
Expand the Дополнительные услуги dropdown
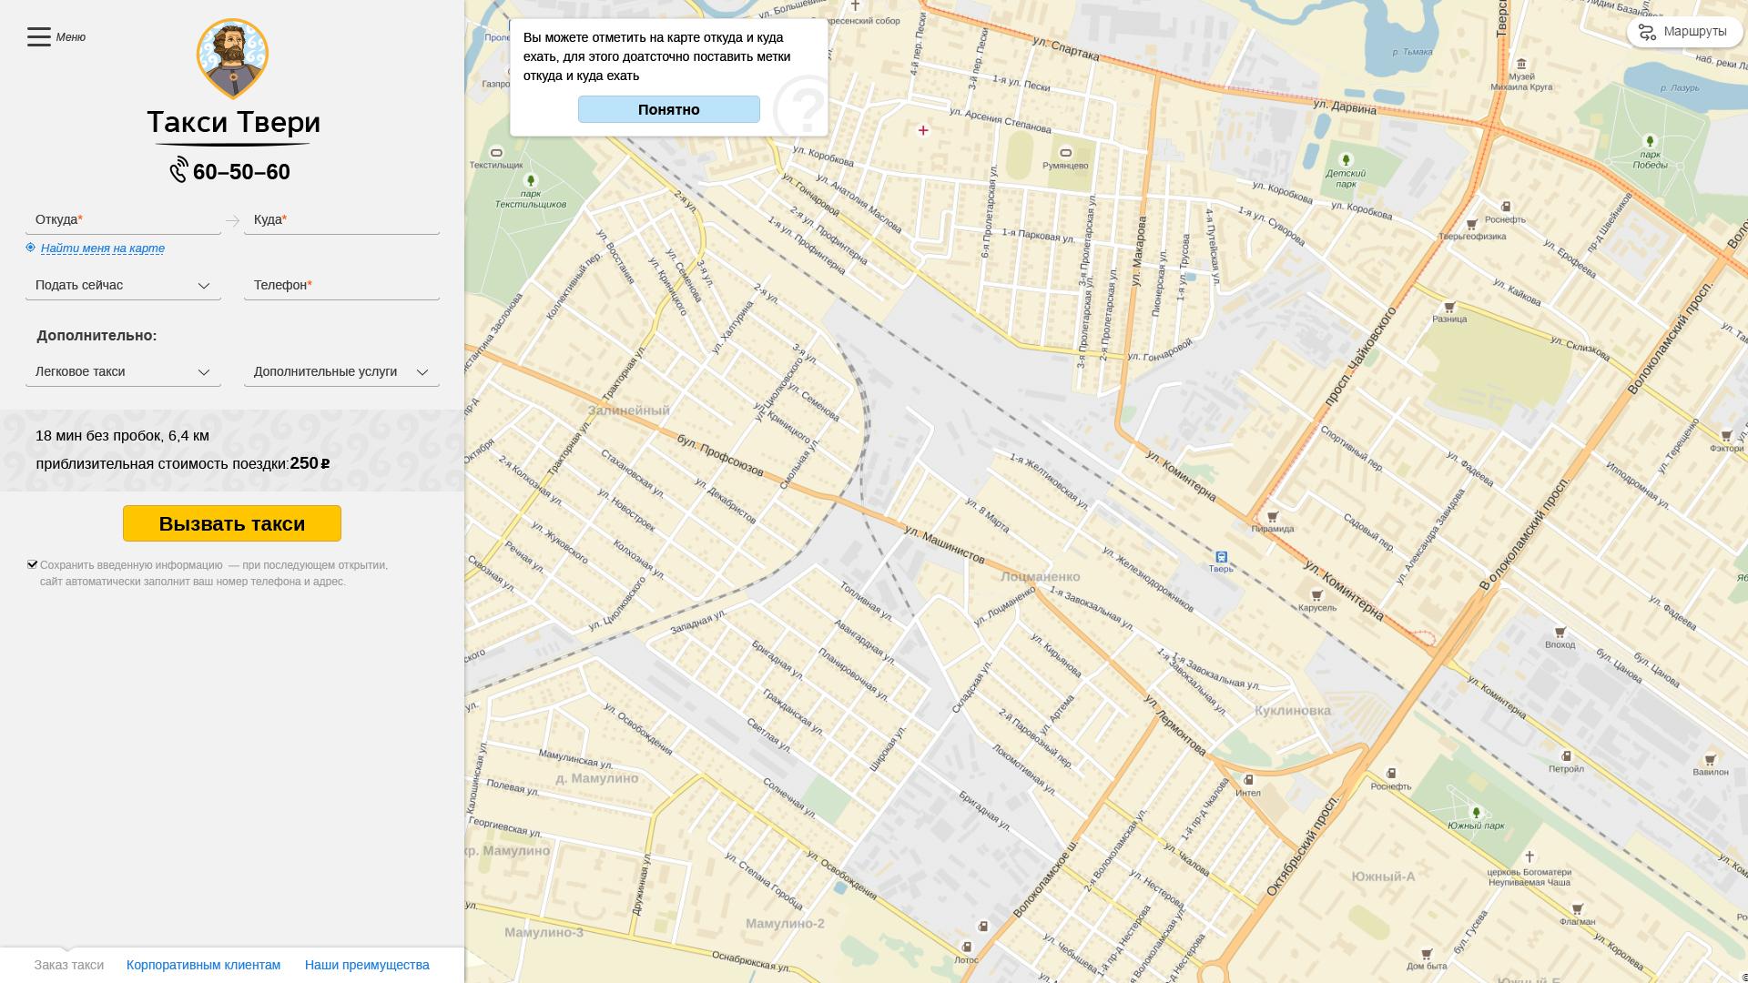pyautogui.click(x=341, y=372)
